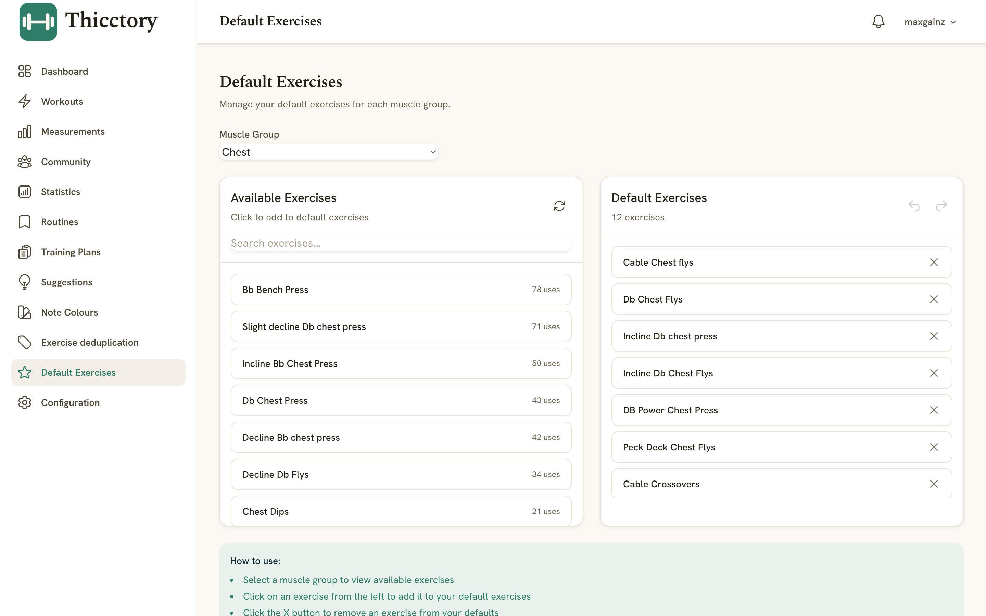Click the Statistics chart icon
Viewport: 986px width, 616px height.
pyautogui.click(x=24, y=192)
